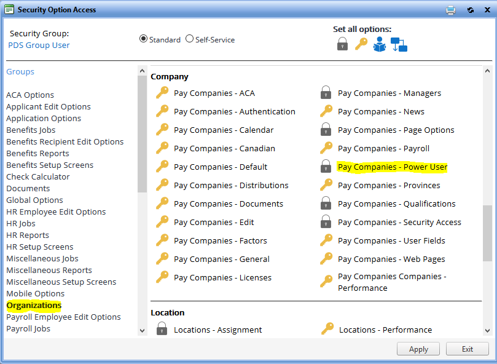The image size is (497, 364).
Task: Open the Organizations group
Action: coord(34,305)
